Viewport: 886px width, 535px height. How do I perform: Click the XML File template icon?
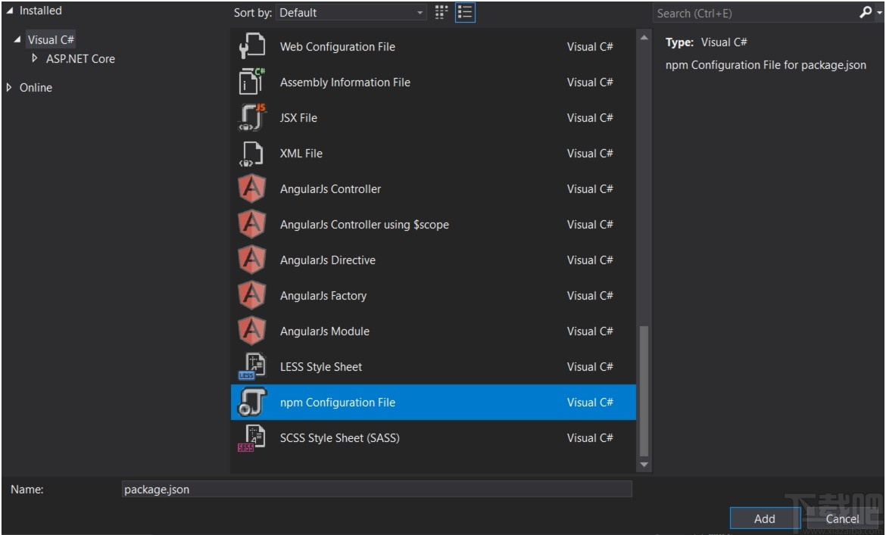click(251, 153)
